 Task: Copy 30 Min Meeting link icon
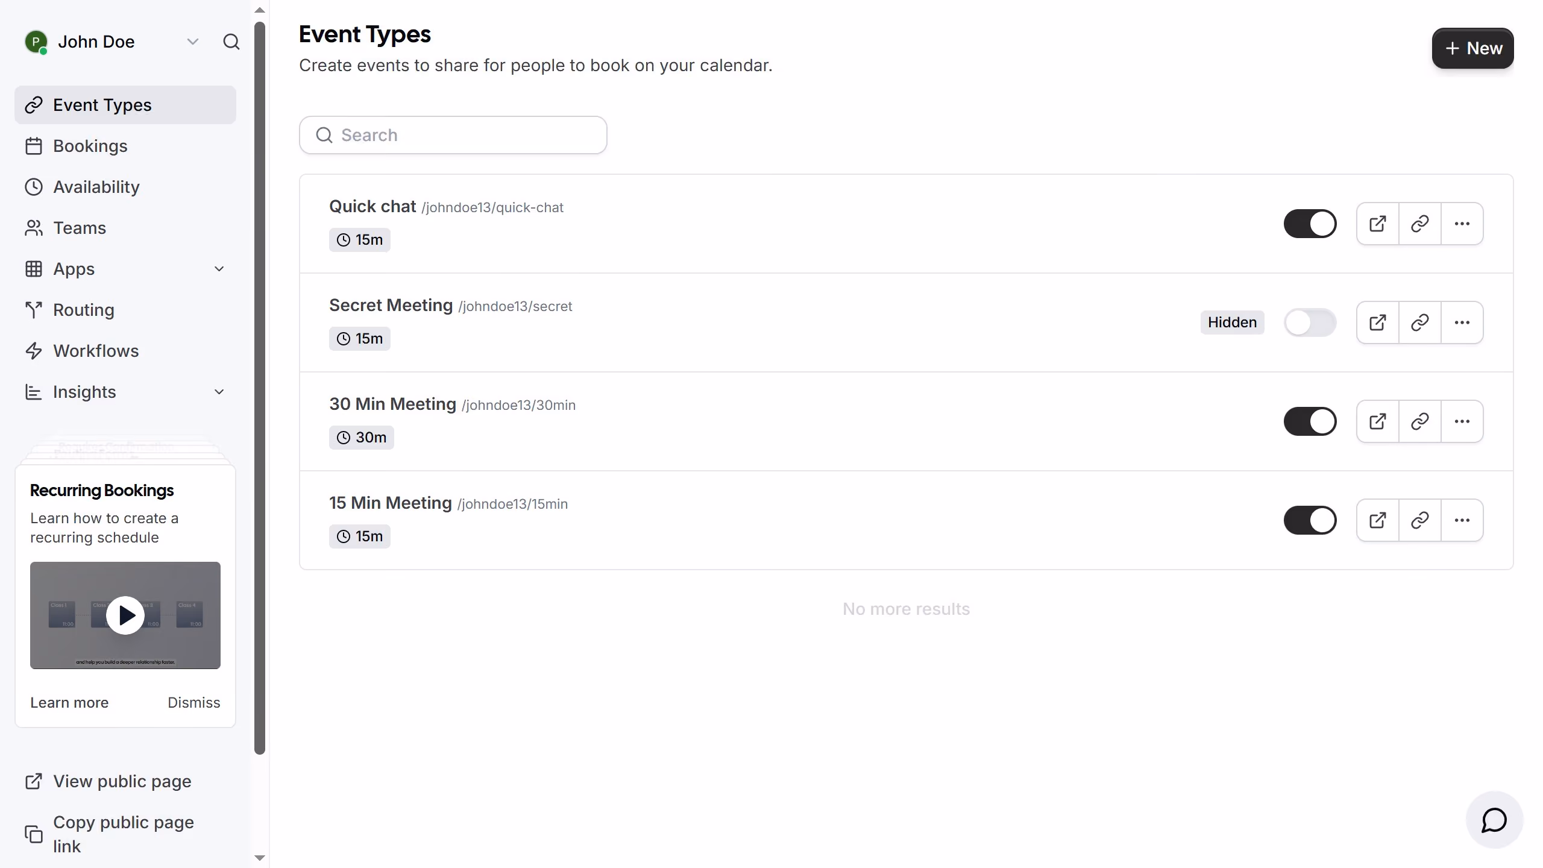coord(1420,421)
